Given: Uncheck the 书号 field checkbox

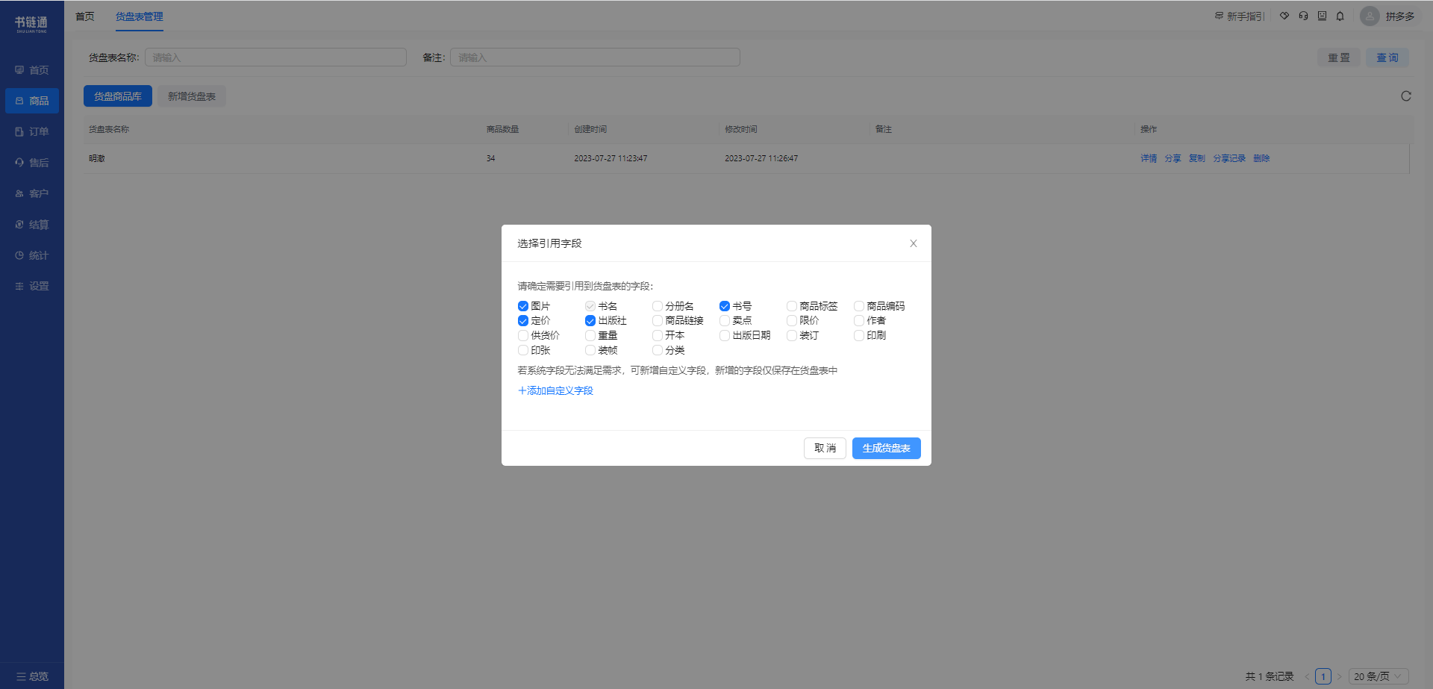Looking at the screenshot, I should pyautogui.click(x=724, y=306).
